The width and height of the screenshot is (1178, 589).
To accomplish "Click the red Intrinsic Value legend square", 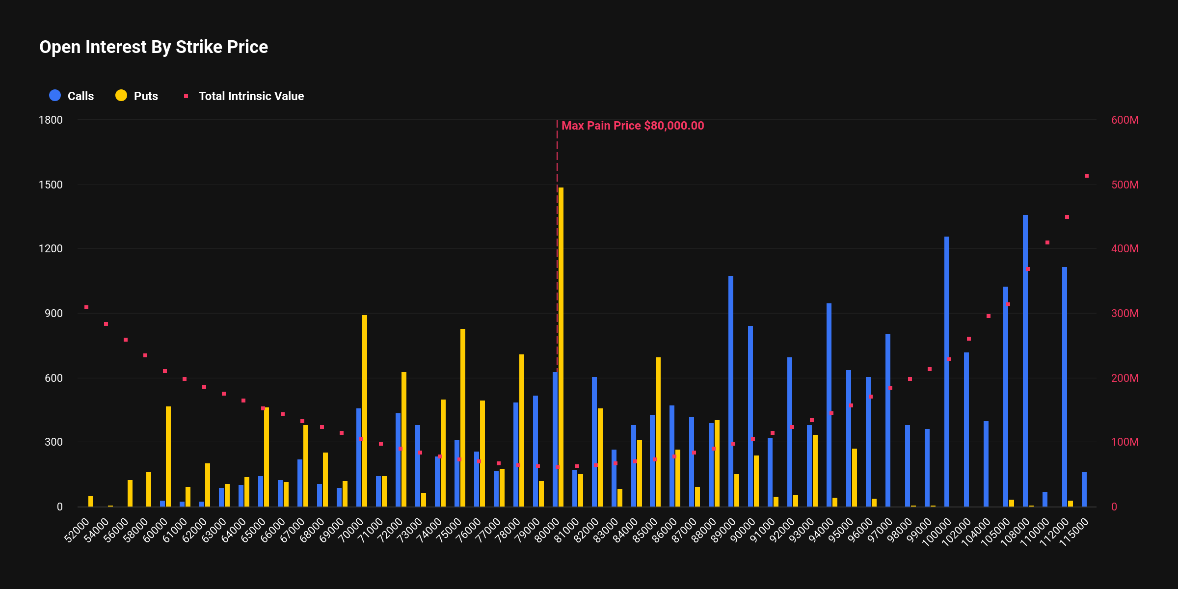I will click(186, 96).
